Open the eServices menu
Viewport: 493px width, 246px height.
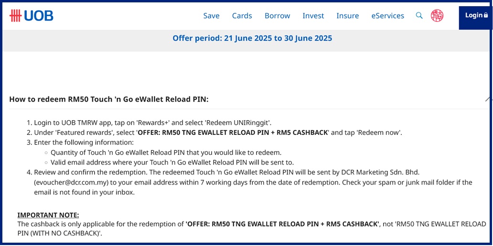(387, 16)
